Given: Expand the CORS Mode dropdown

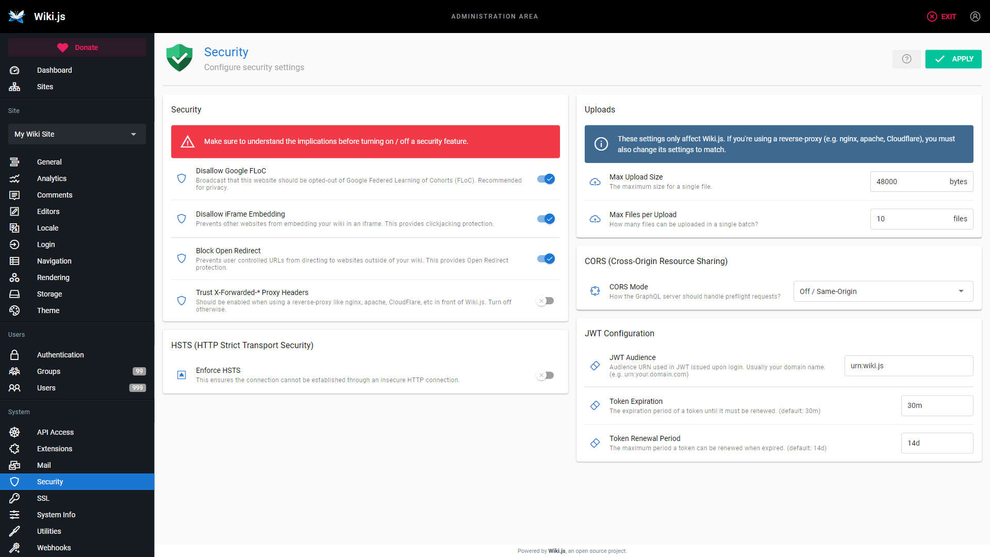Looking at the screenshot, I should pos(883,291).
